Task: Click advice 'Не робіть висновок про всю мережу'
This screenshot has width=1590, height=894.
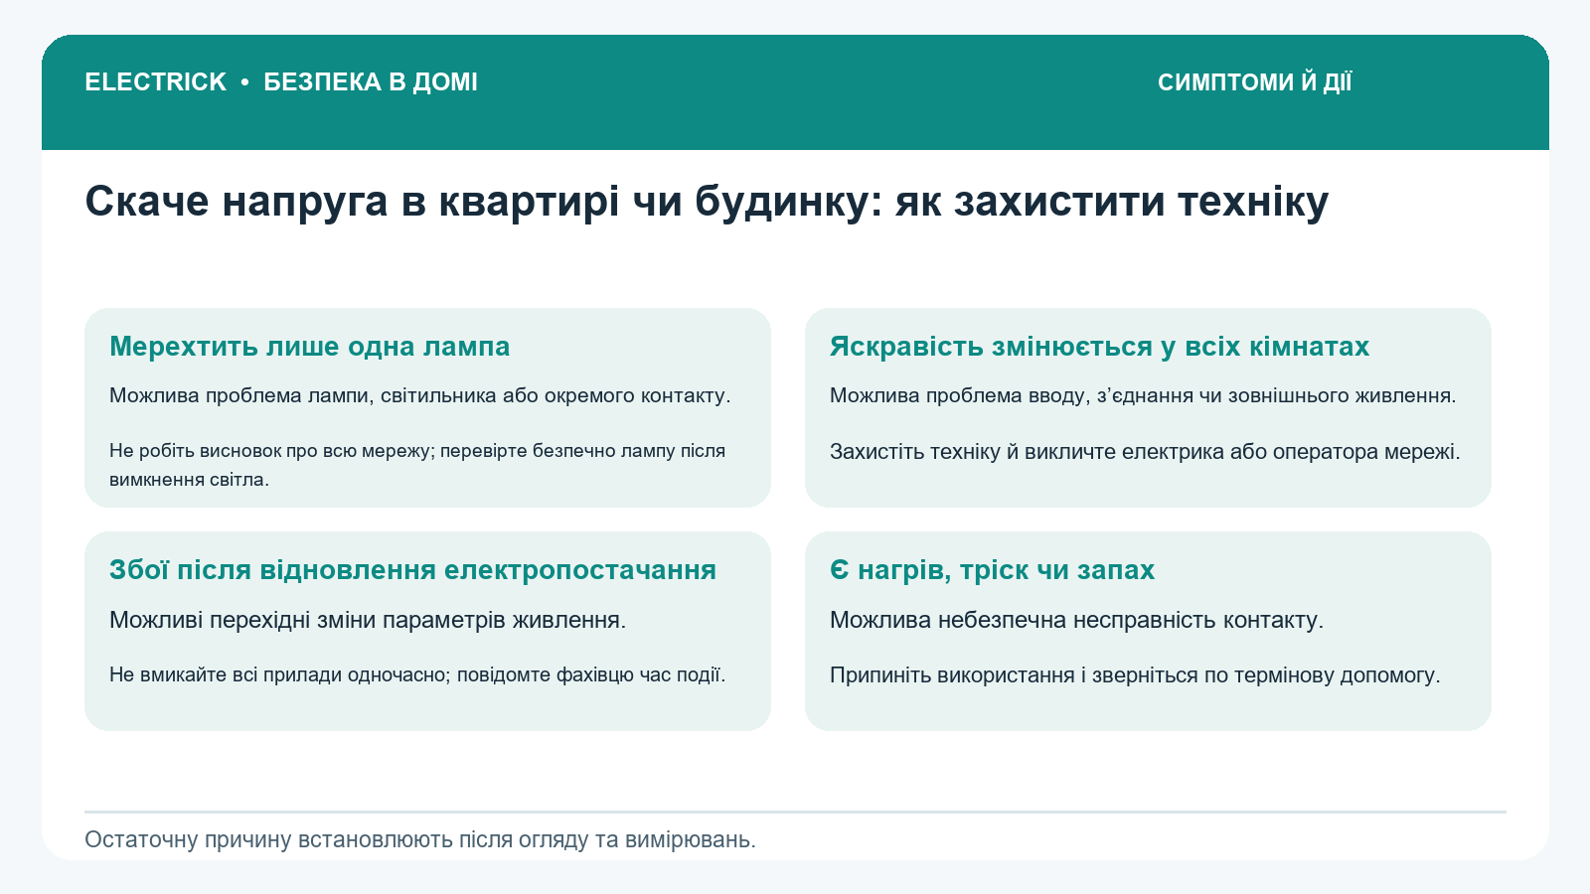Action: coord(417,465)
